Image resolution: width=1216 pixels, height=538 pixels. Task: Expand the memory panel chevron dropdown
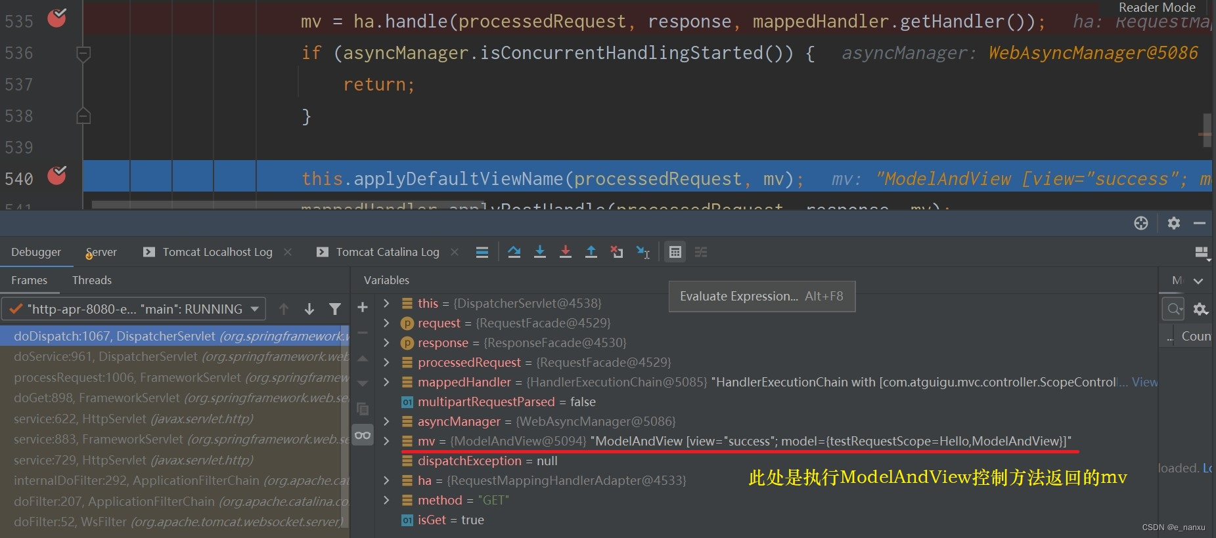[1198, 281]
